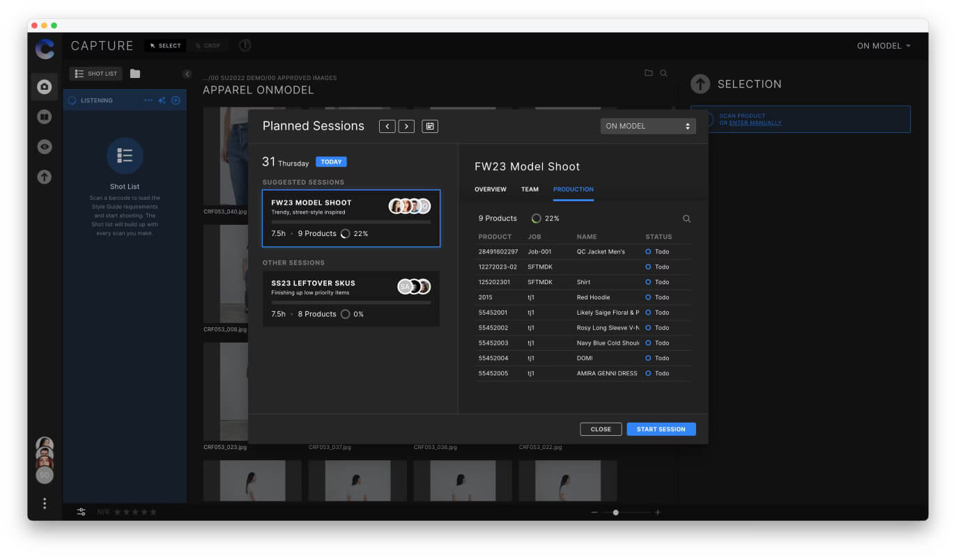Click the STATUS column header
Screen dimensions: 956x557
click(658, 237)
